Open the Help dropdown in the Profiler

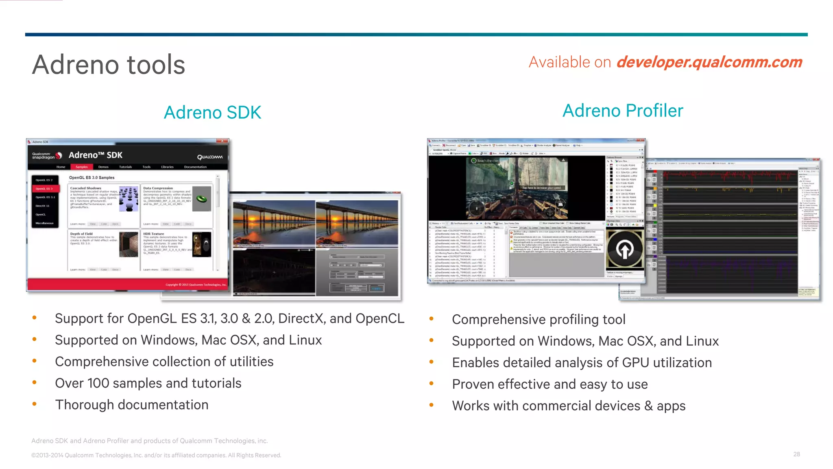tap(578, 145)
